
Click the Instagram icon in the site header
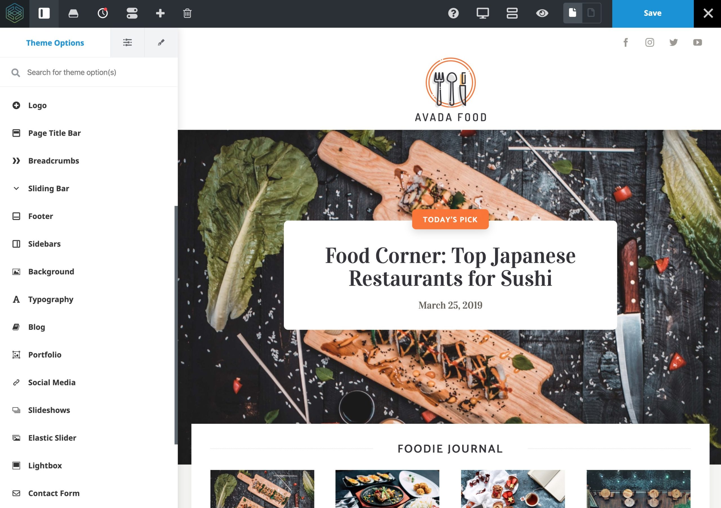[x=649, y=42]
